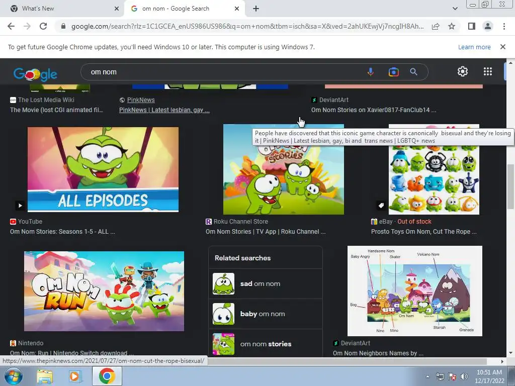Viewport: 515px width, 386px height.
Task: Click the YouTube source label
Action: (x=30, y=222)
